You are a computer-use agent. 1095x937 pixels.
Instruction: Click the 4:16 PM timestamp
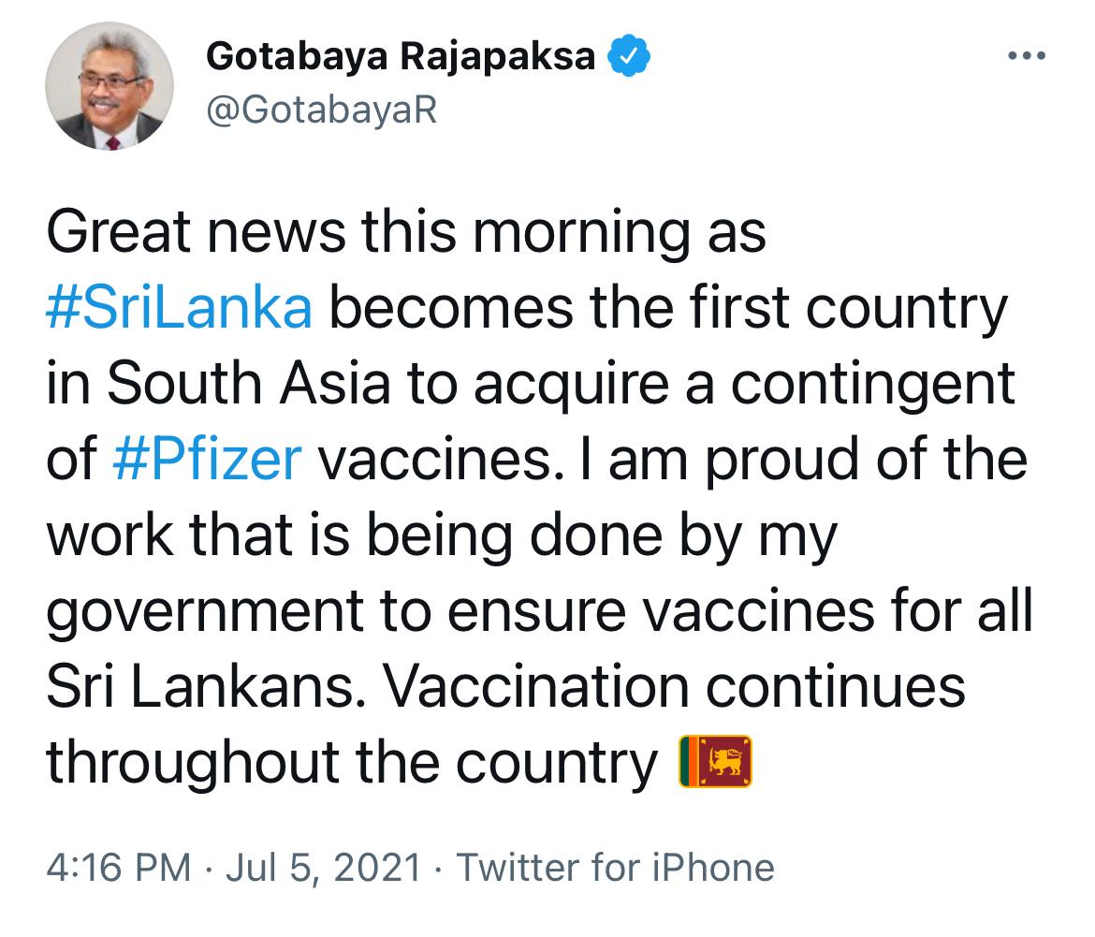tap(119, 868)
